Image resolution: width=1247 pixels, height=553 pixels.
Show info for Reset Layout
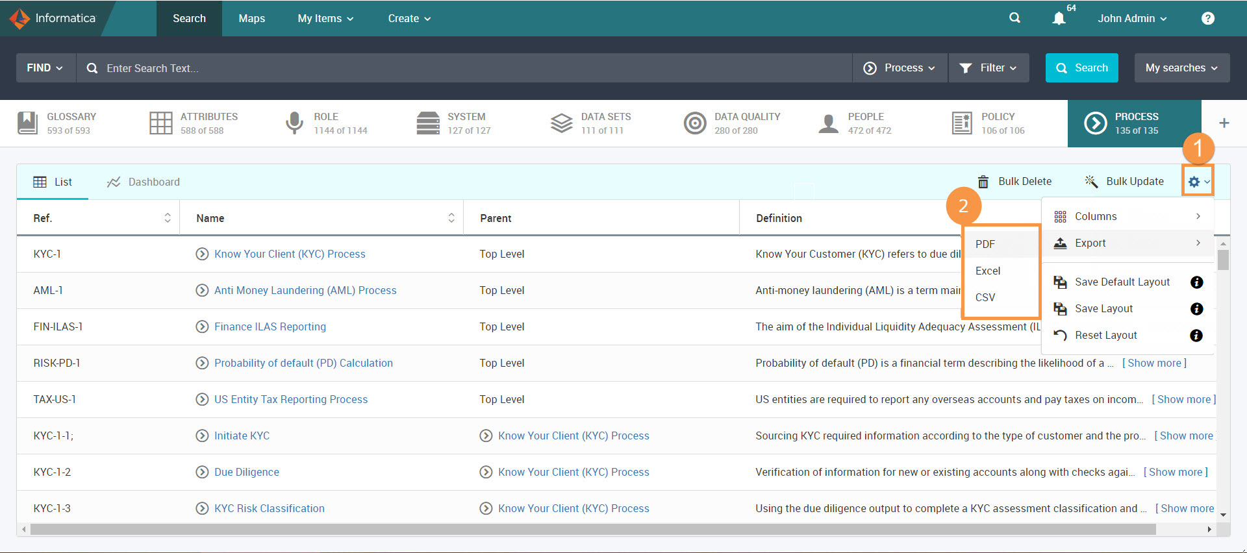(x=1196, y=336)
